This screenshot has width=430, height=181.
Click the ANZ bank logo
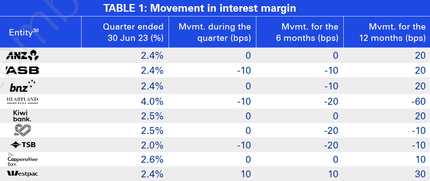22,55
